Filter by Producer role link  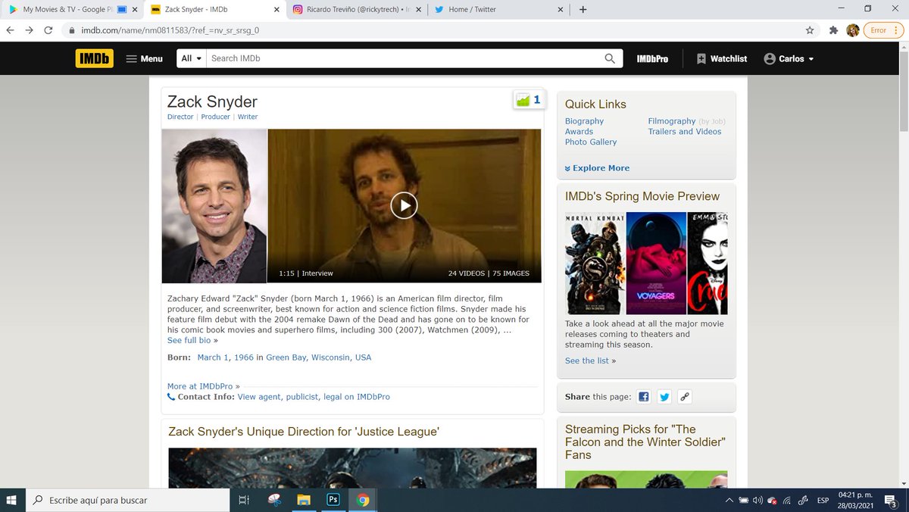pyautogui.click(x=215, y=117)
